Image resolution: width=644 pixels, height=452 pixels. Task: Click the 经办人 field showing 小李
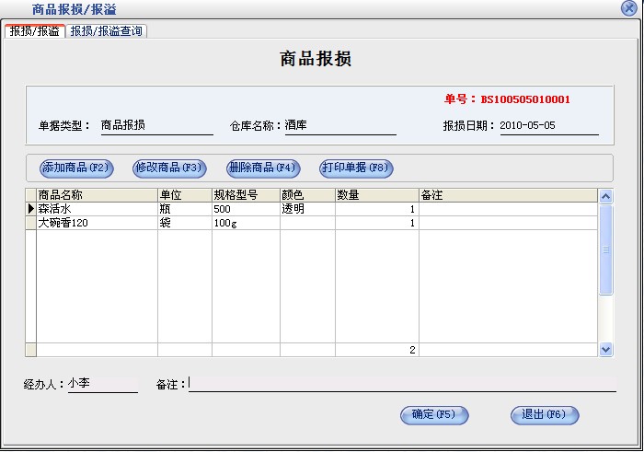click(101, 383)
